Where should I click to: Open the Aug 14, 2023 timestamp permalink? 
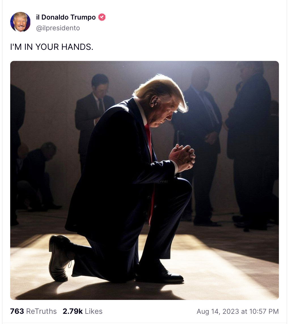pyautogui.click(x=238, y=311)
